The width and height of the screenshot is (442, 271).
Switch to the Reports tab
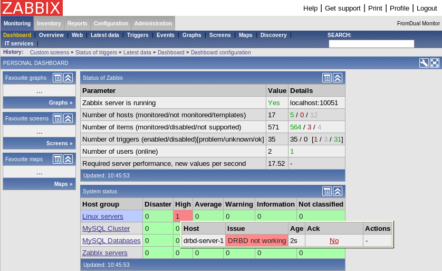(77, 23)
